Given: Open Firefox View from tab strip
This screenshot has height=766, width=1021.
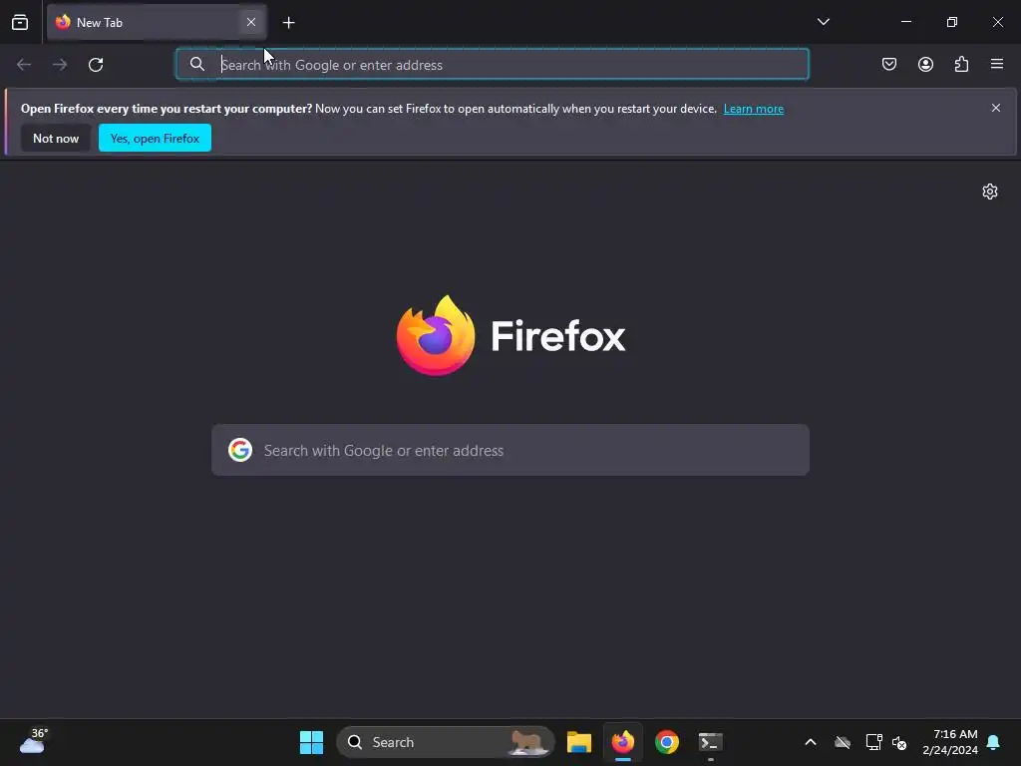Looking at the screenshot, I should (x=20, y=22).
